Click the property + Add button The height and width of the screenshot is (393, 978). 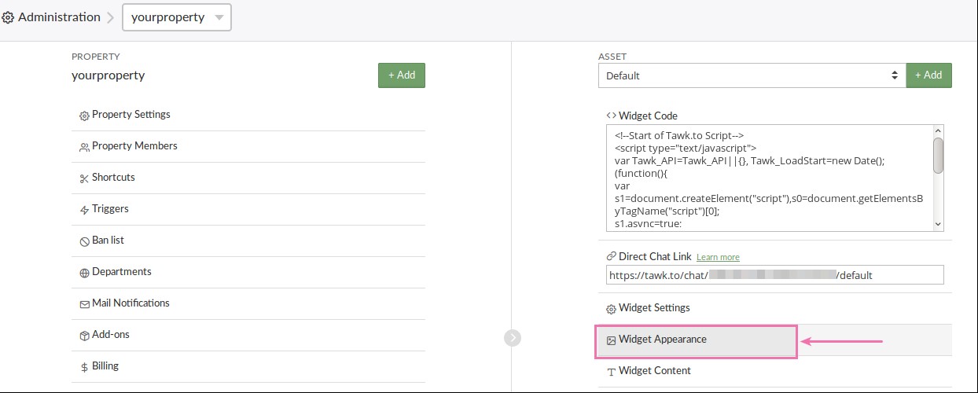tap(401, 75)
